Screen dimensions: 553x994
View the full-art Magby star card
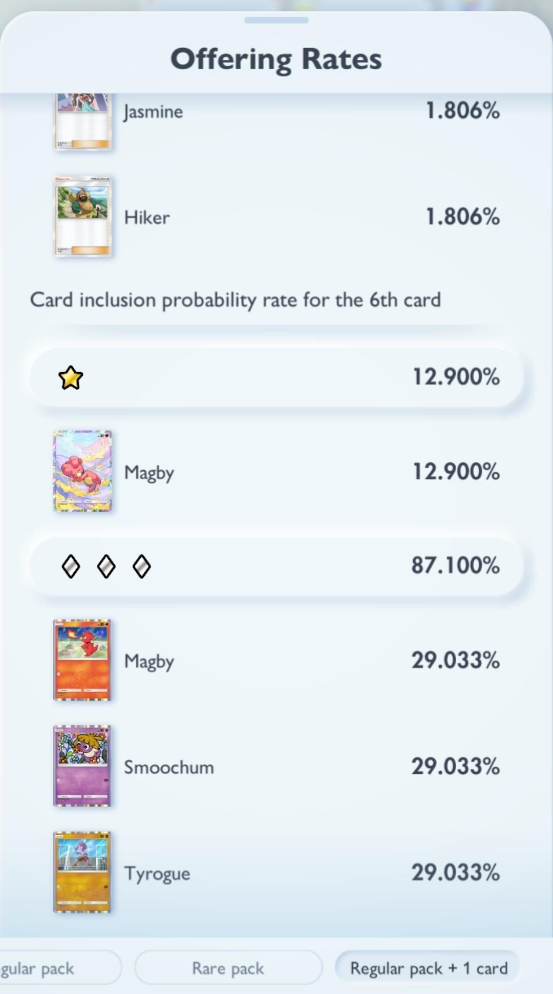[x=82, y=471]
